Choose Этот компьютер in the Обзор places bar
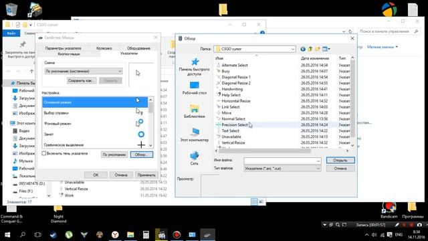This screenshot has width=428, height=241. tap(195, 135)
